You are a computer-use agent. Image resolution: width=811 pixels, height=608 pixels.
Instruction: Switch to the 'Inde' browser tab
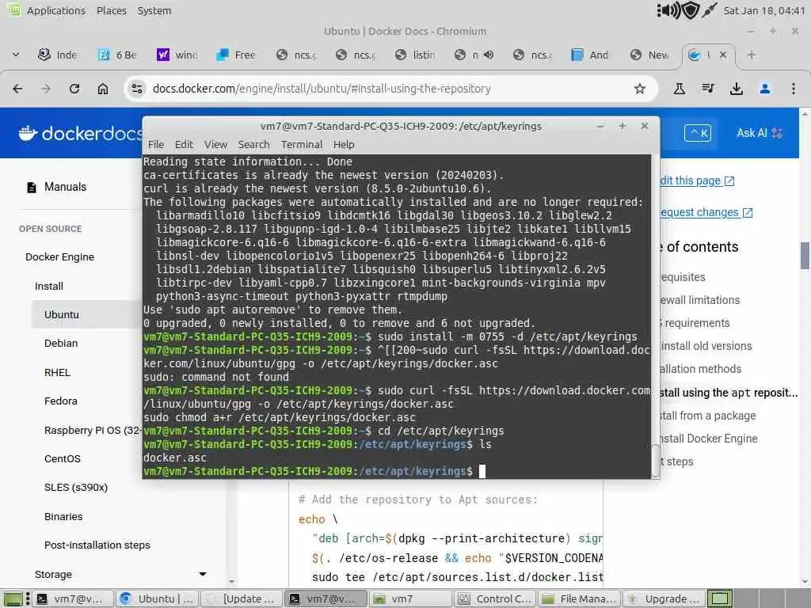pyautogui.click(x=58, y=55)
